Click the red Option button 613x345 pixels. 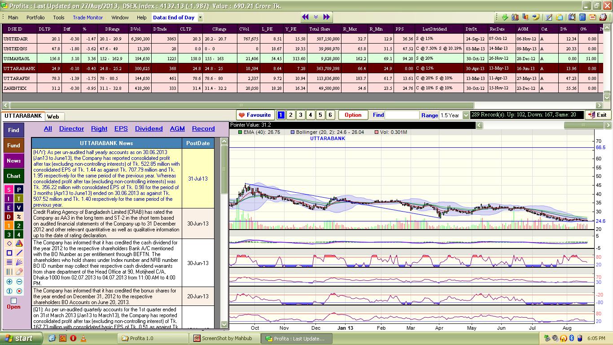[x=353, y=115]
